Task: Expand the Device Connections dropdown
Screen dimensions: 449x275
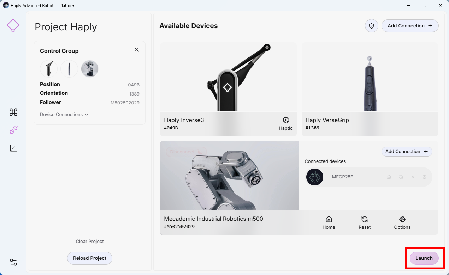Action: (x=64, y=115)
